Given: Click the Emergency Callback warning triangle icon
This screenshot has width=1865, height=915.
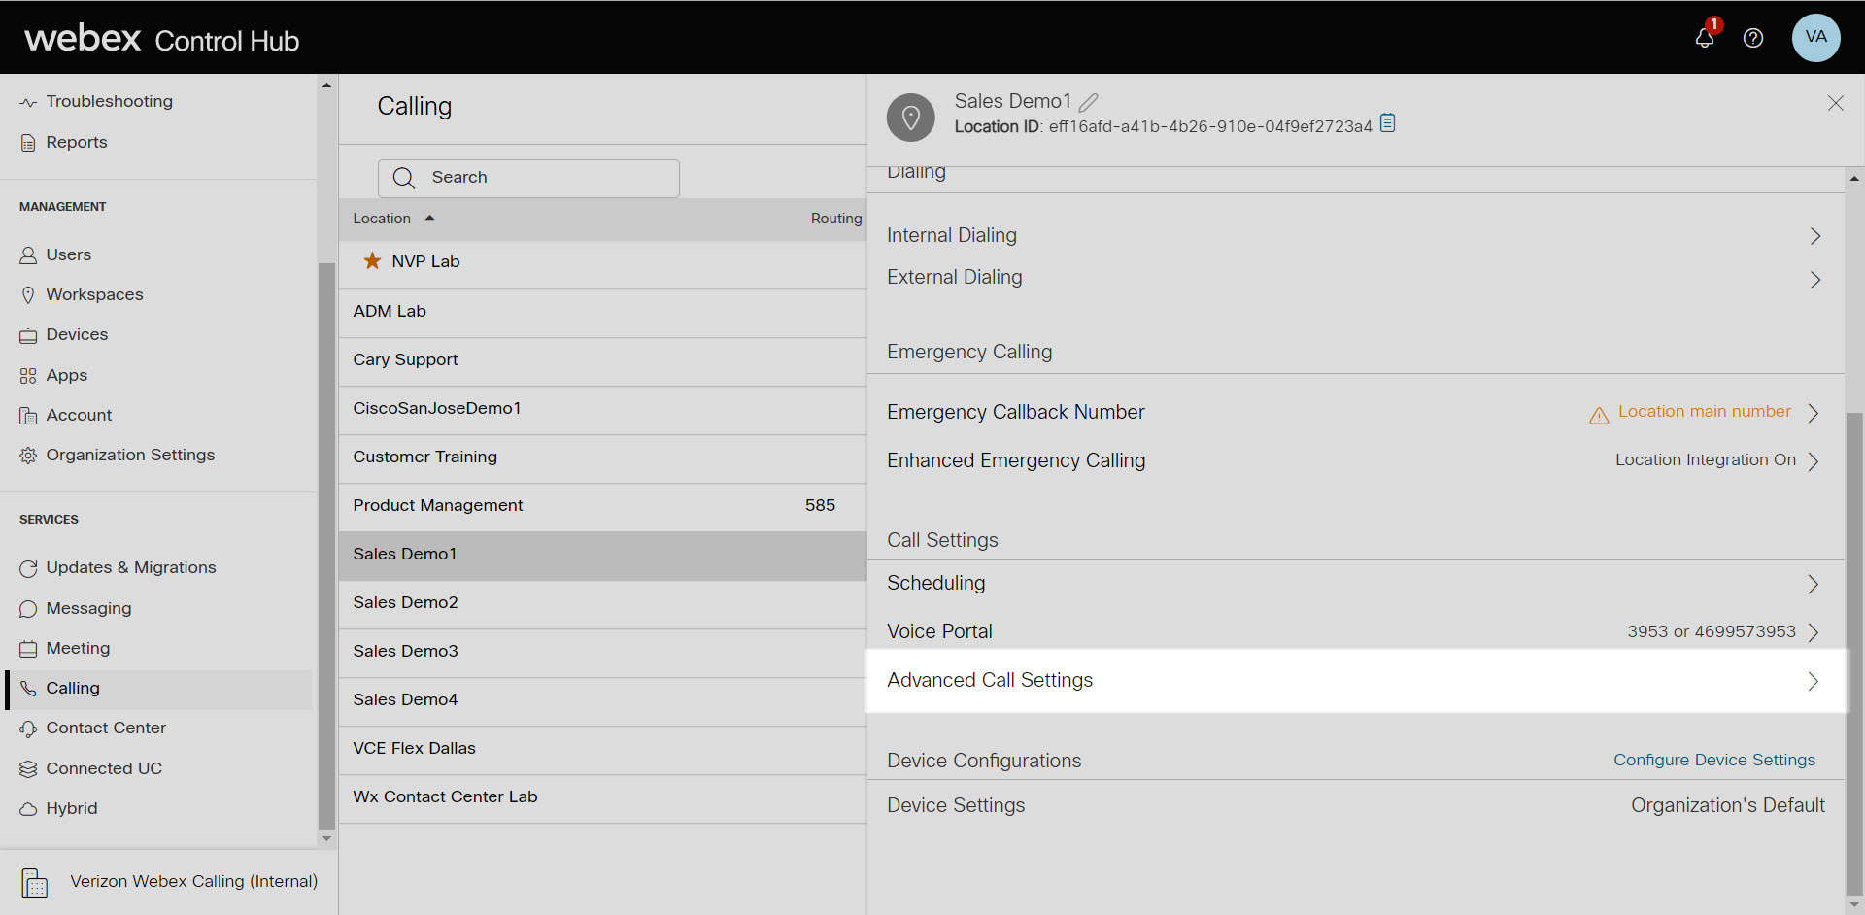Looking at the screenshot, I should click(1599, 416).
